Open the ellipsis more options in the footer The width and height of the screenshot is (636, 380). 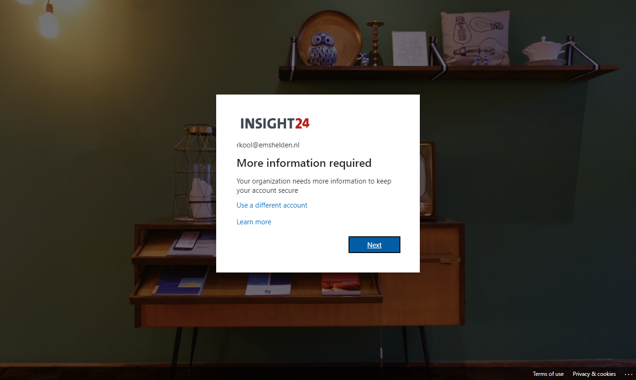pyautogui.click(x=628, y=374)
